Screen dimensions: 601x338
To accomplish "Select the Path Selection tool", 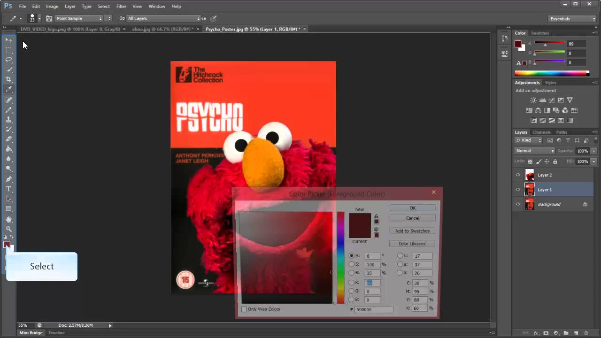I will (8, 199).
